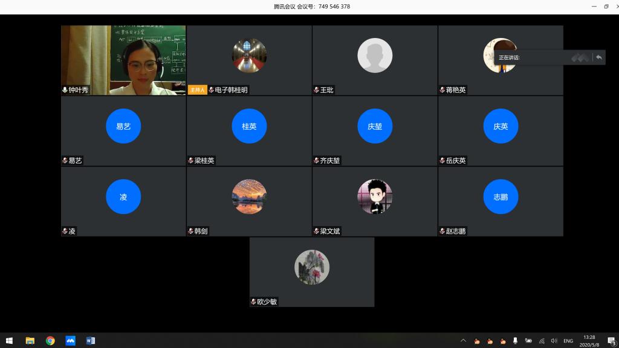The height and width of the screenshot is (348, 619).
Task: Select 钟叶秀's live video tile
Action: click(x=123, y=60)
